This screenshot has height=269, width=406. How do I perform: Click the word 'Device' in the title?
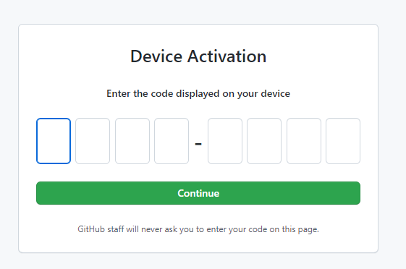pyautogui.click(x=156, y=56)
